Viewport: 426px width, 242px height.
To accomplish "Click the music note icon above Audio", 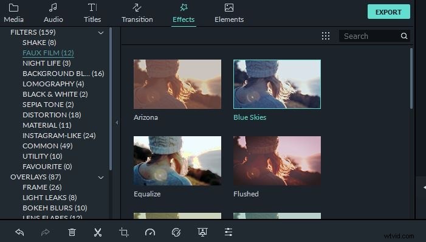I will point(53,8).
